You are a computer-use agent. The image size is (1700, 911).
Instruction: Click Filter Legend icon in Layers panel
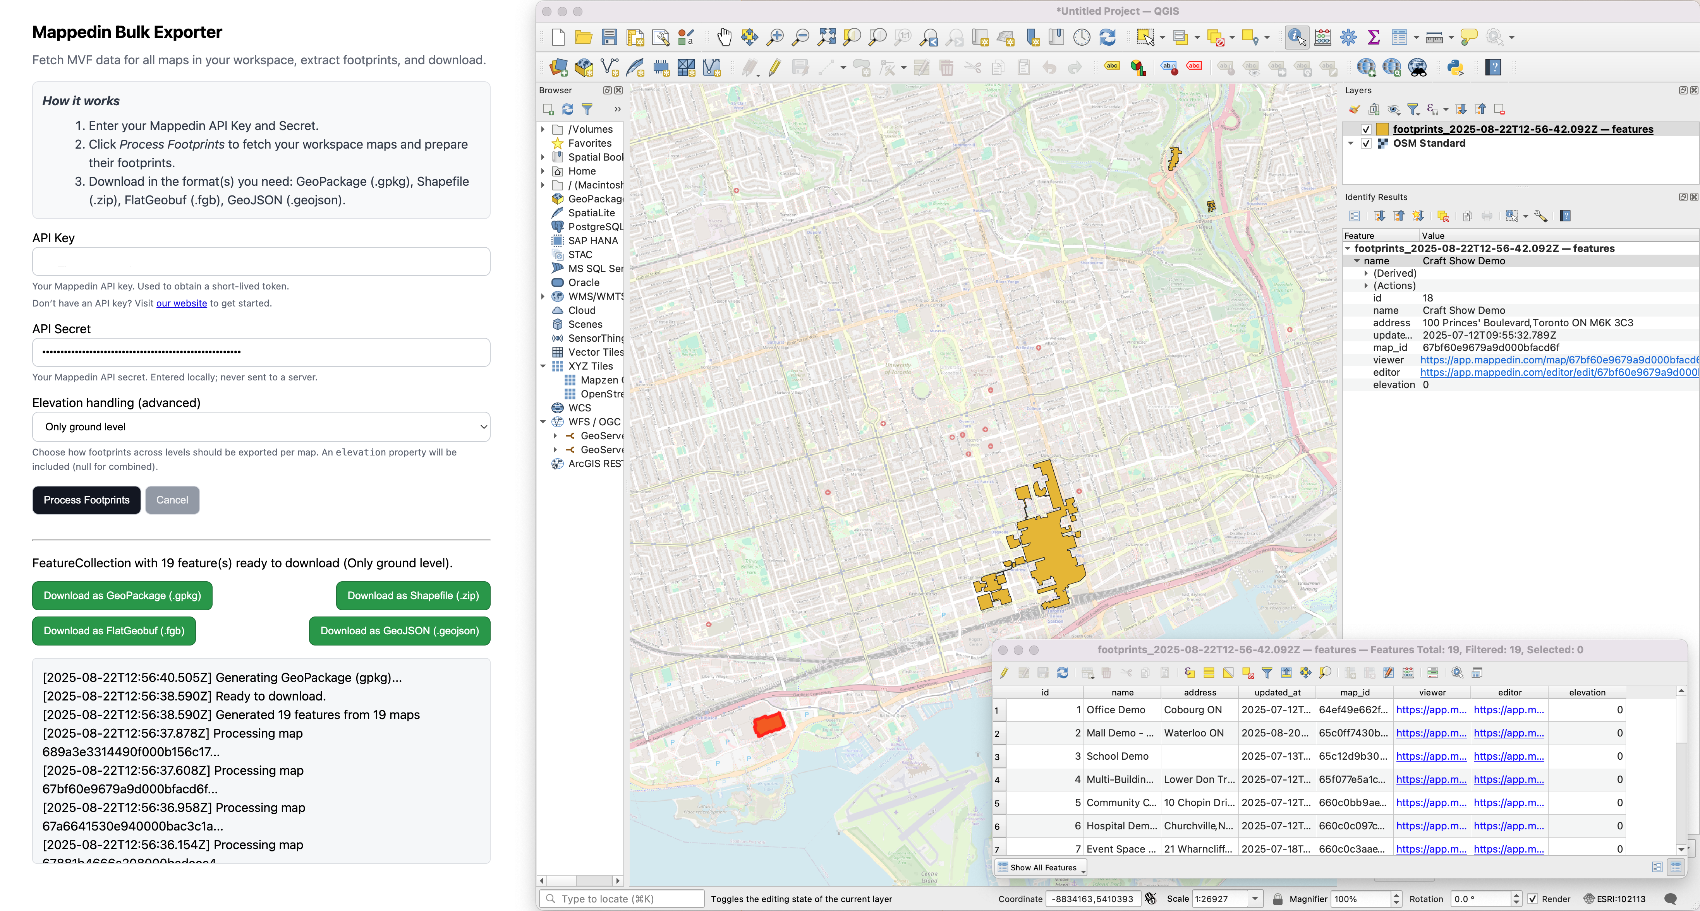pos(1412,110)
